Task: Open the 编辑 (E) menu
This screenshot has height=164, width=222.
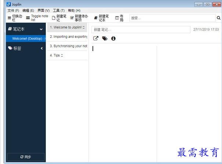Action: 28,11
